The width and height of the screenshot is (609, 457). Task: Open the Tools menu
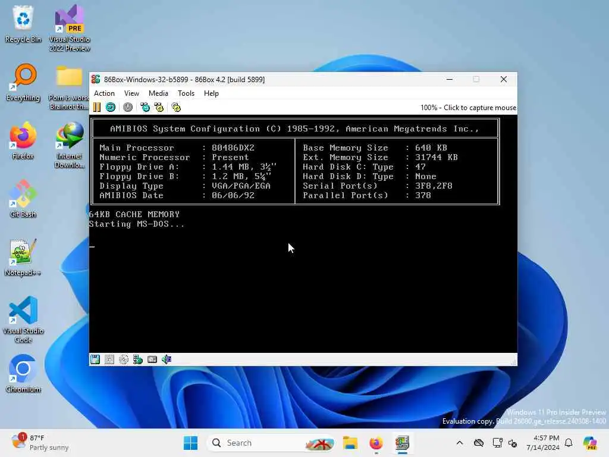186,93
